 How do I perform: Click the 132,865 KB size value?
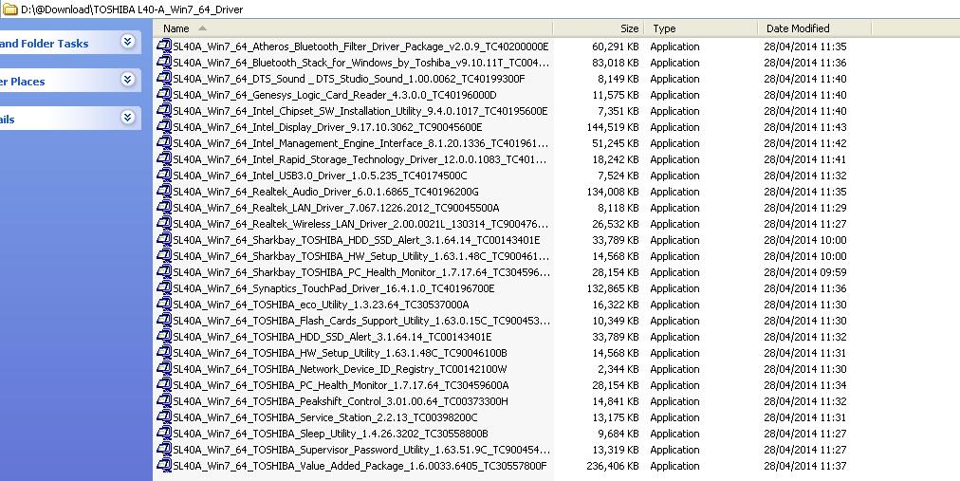click(x=612, y=288)
